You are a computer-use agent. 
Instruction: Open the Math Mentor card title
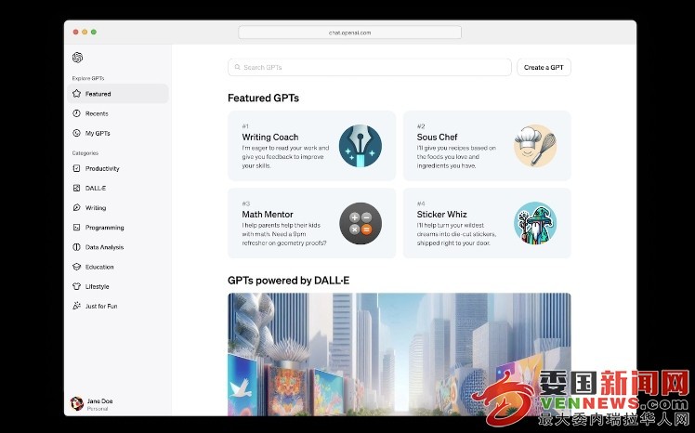pos(268,214)
